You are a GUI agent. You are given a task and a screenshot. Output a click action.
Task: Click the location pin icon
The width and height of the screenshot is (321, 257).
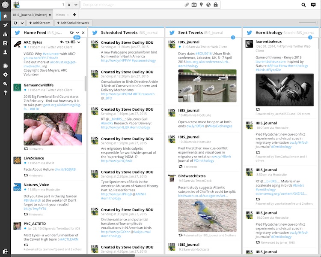point(201,5)
